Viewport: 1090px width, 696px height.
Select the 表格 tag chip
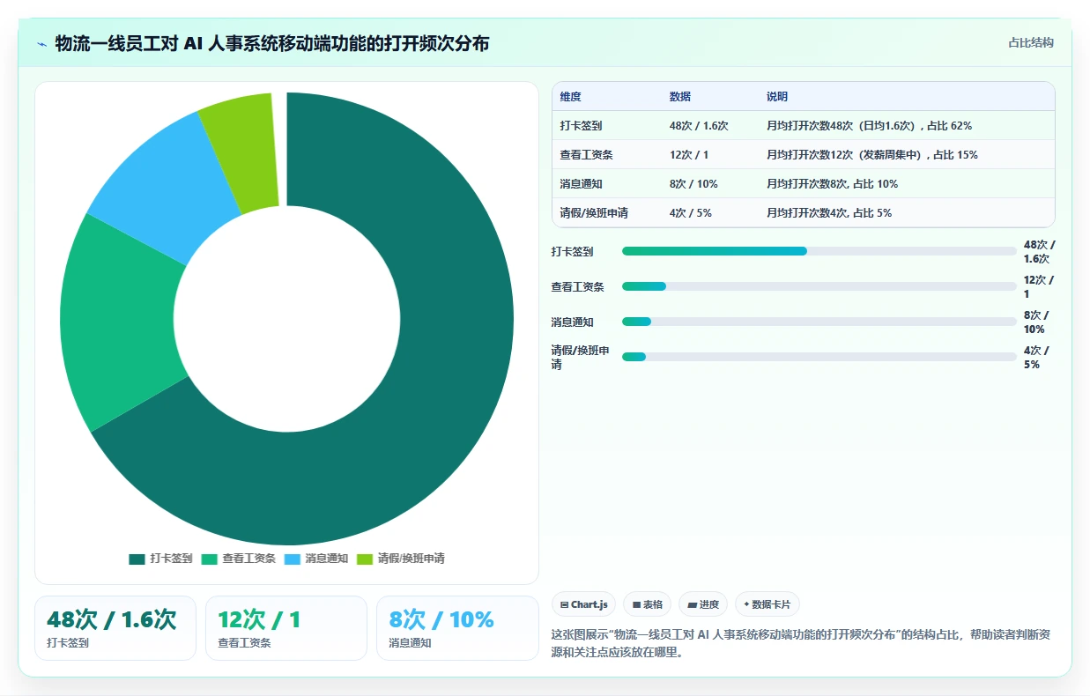pos(647,604)
